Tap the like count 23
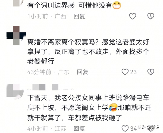163x133 pixels. (133, 72)
